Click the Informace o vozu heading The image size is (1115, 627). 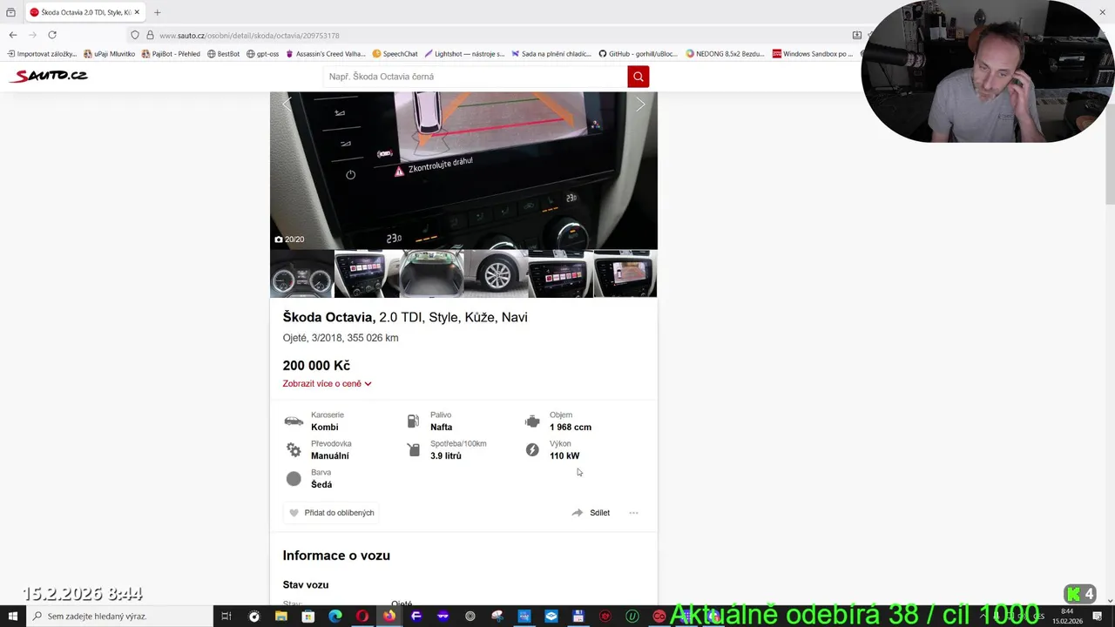(336, 556)
